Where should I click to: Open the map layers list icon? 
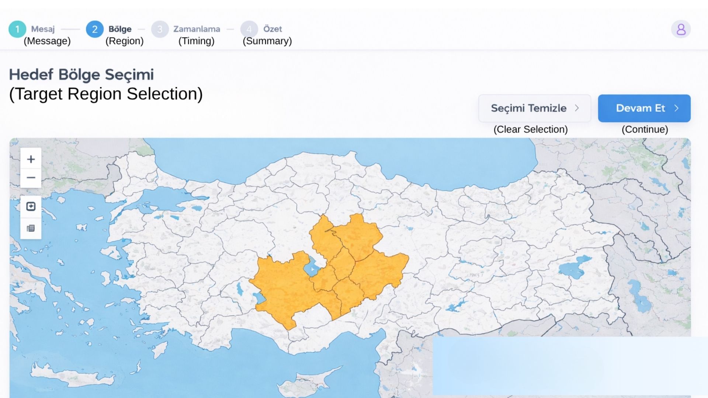coord(31,228)
